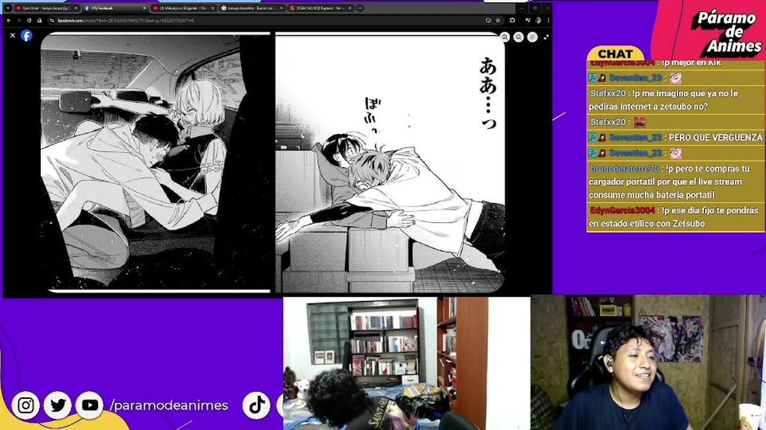Go forward in the browser
Screen dimensions: 766x430
click(19, 20)
